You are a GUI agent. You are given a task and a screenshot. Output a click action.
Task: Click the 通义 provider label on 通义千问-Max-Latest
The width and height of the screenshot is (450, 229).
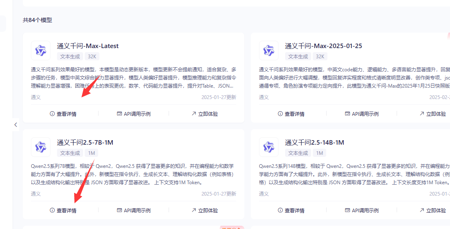tap(36, 97)
